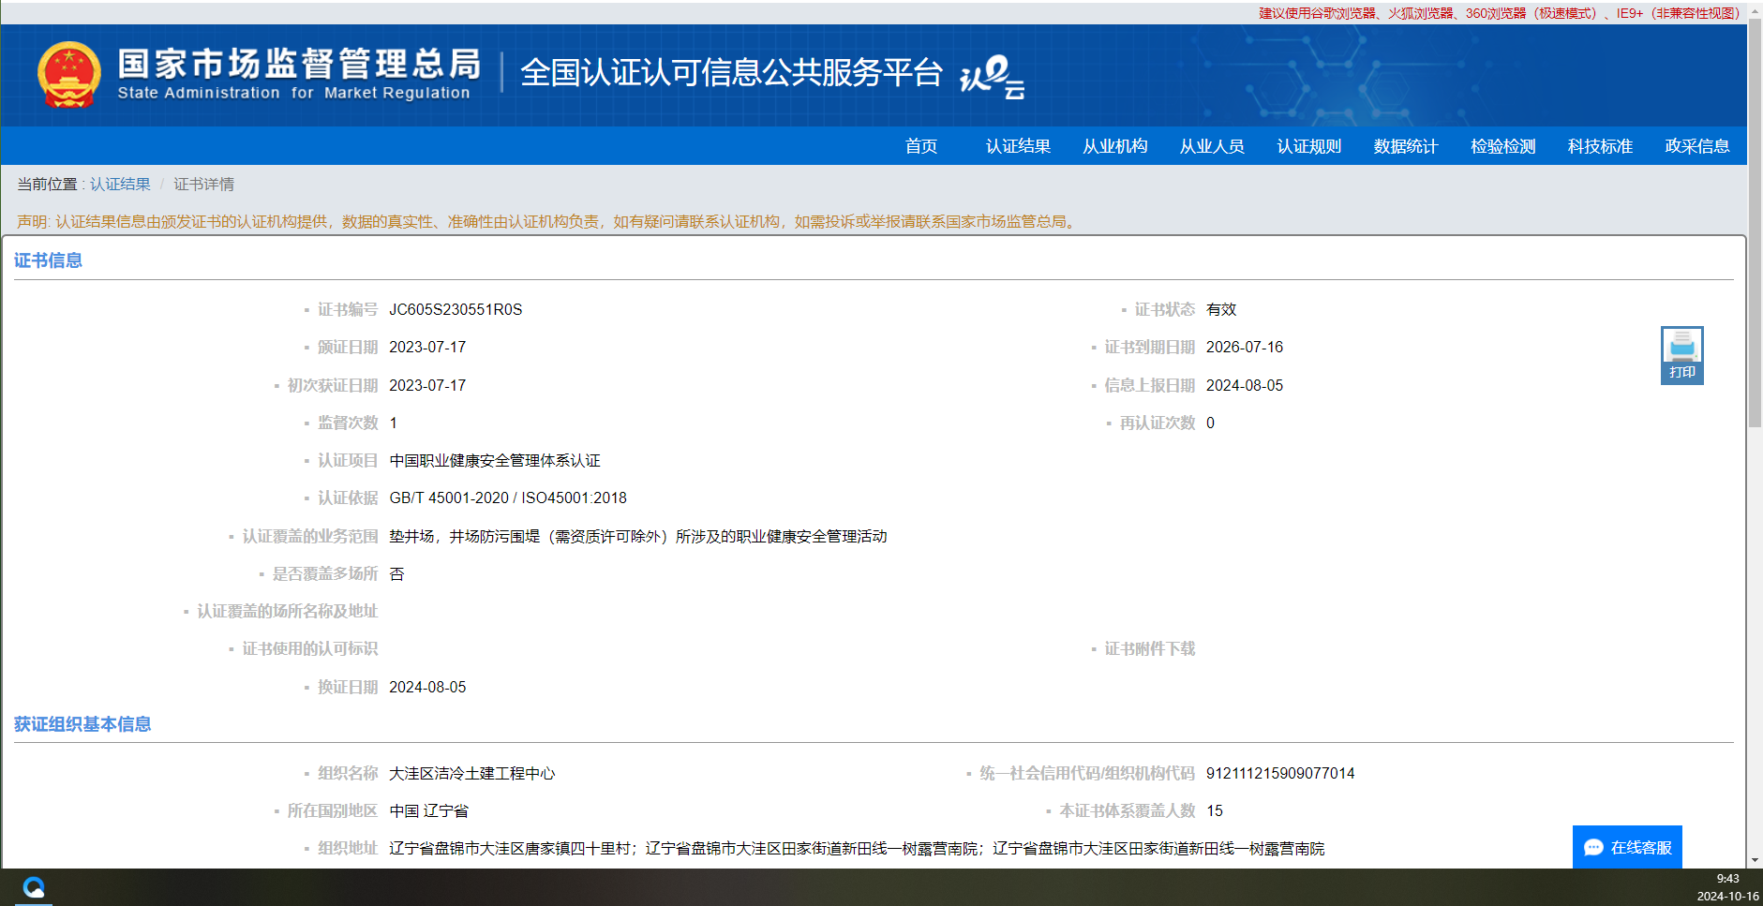Click the business scope text 垫井场，井场防污围堤
The image size is (1763, 906).
tap(465, 536)
